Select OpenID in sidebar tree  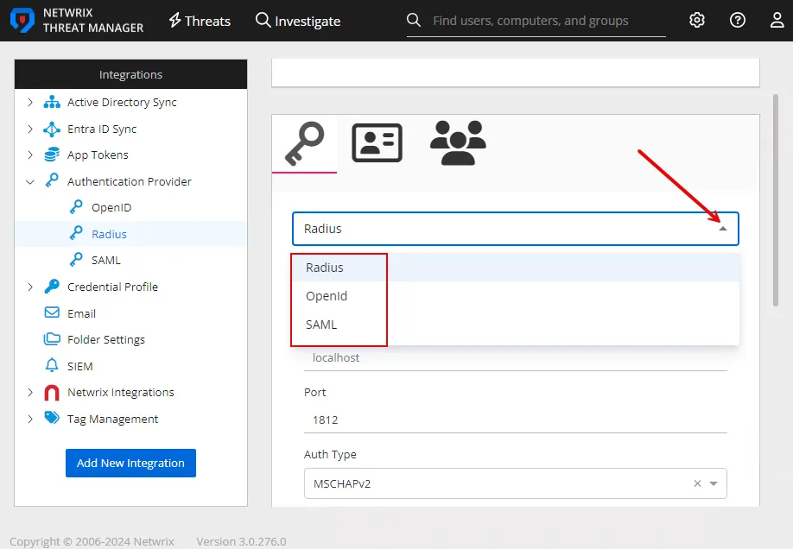tap(111, 208)
